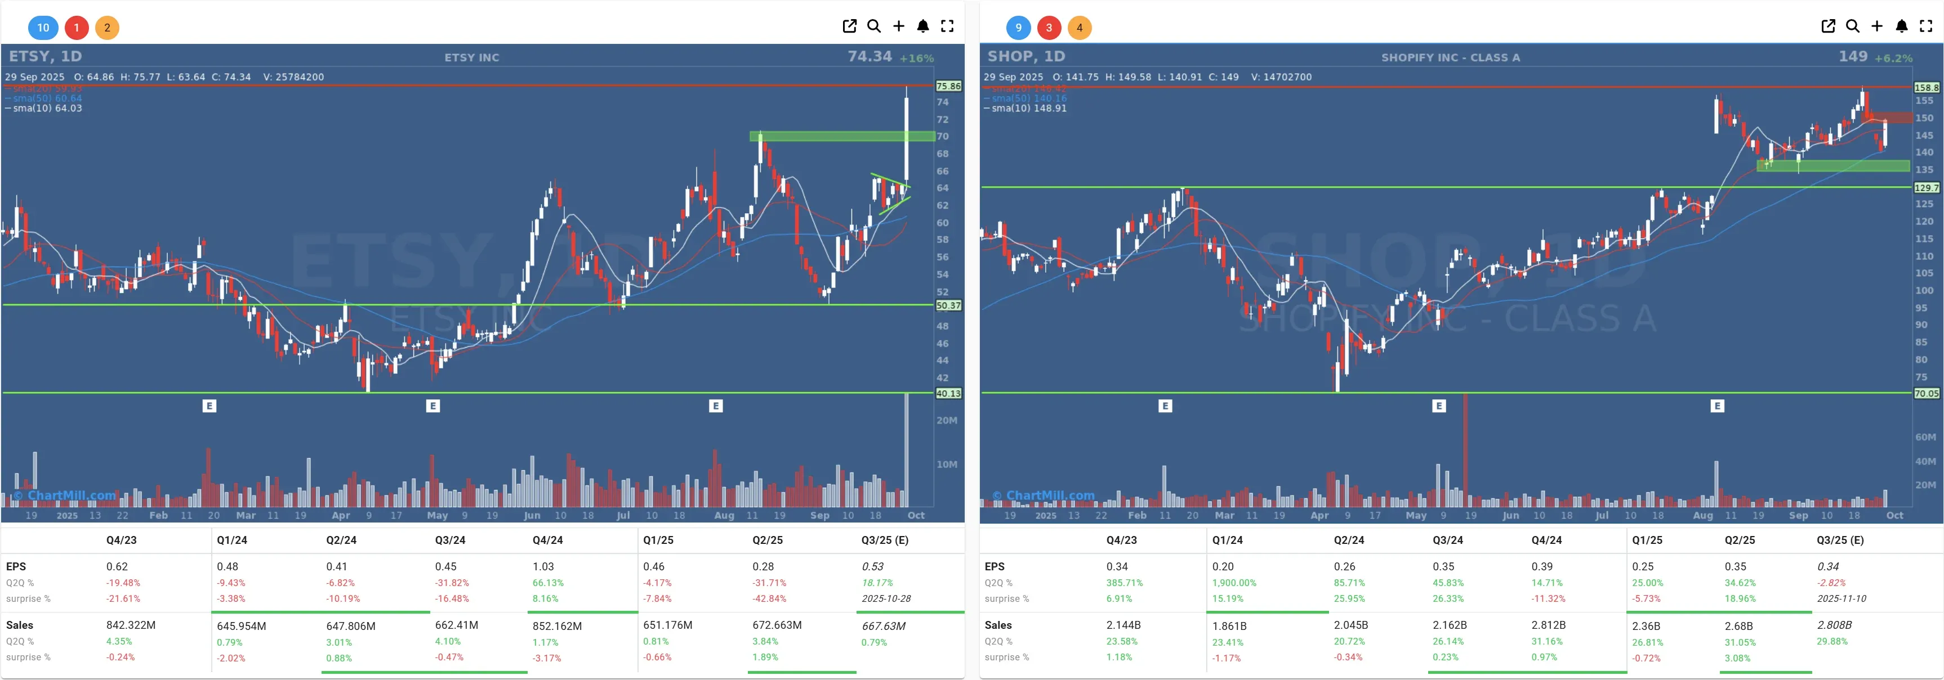
Task: Click SHOP sma(50) 140.16 legend entry
Action: point(1025,98)
